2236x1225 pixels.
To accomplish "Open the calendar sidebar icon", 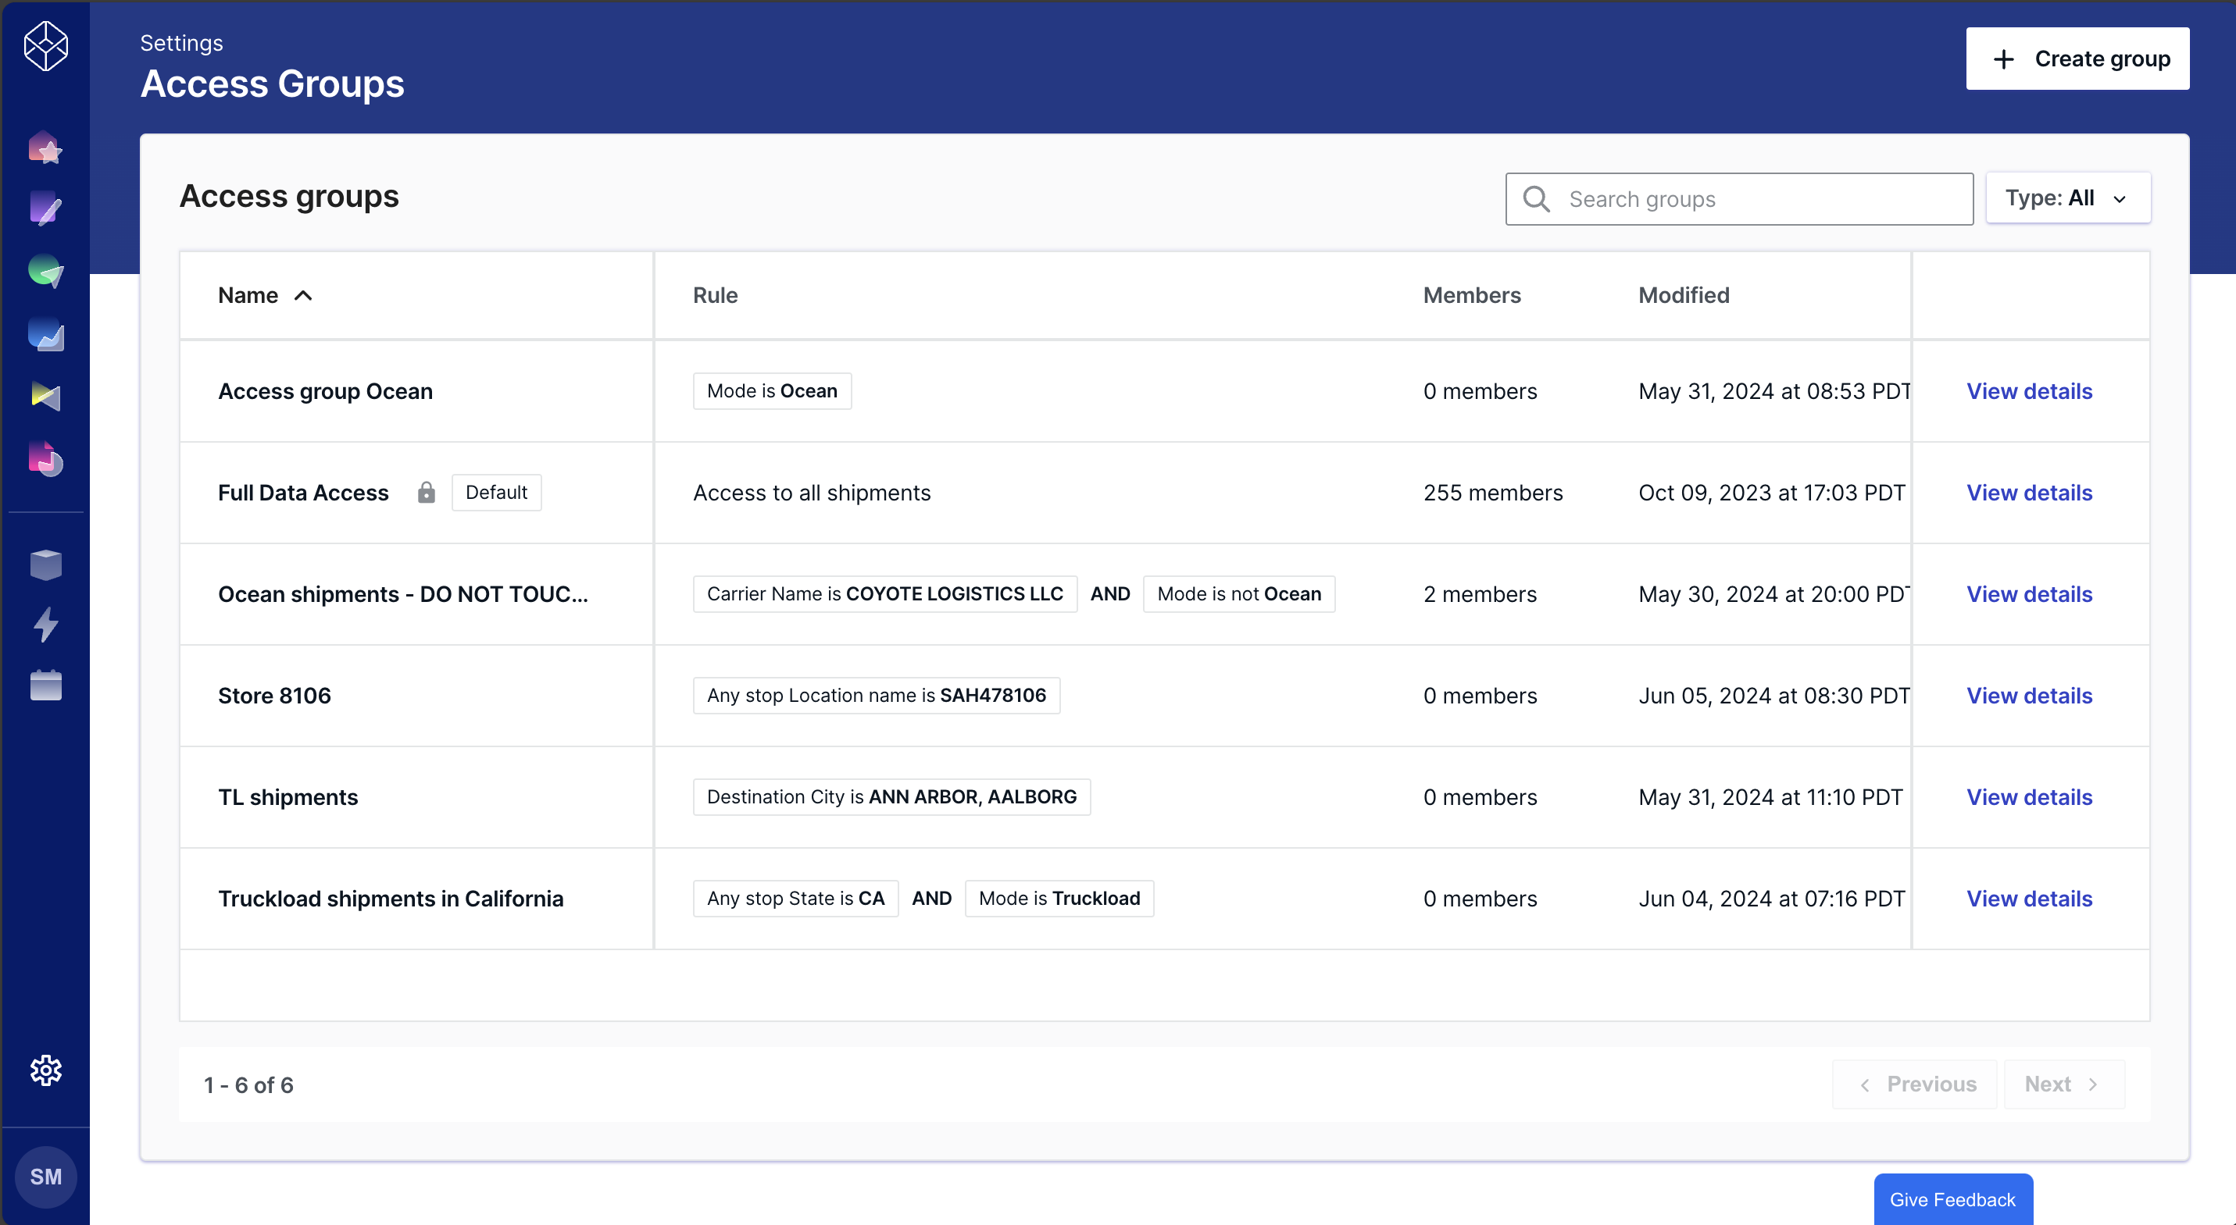I will point(45,686).
